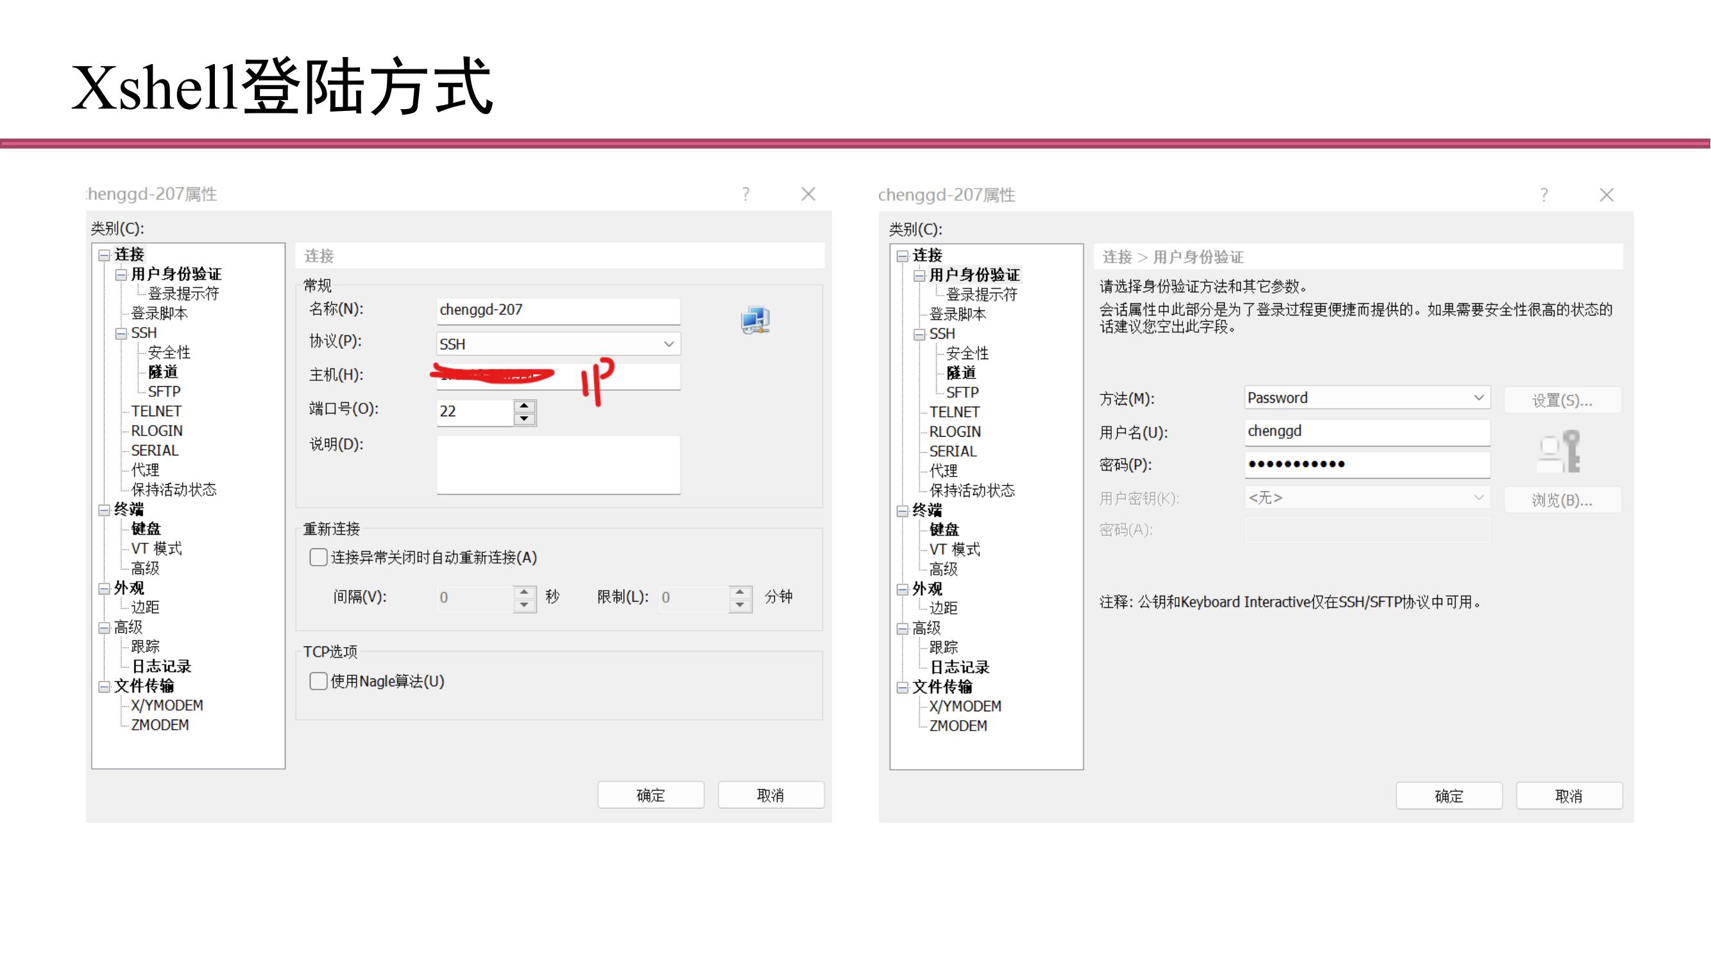Image resolution: width=1711 pixels, height=962 pixels.
Task: Toggle the use Nagle algorithm checkbox
Action: (318, 681)
